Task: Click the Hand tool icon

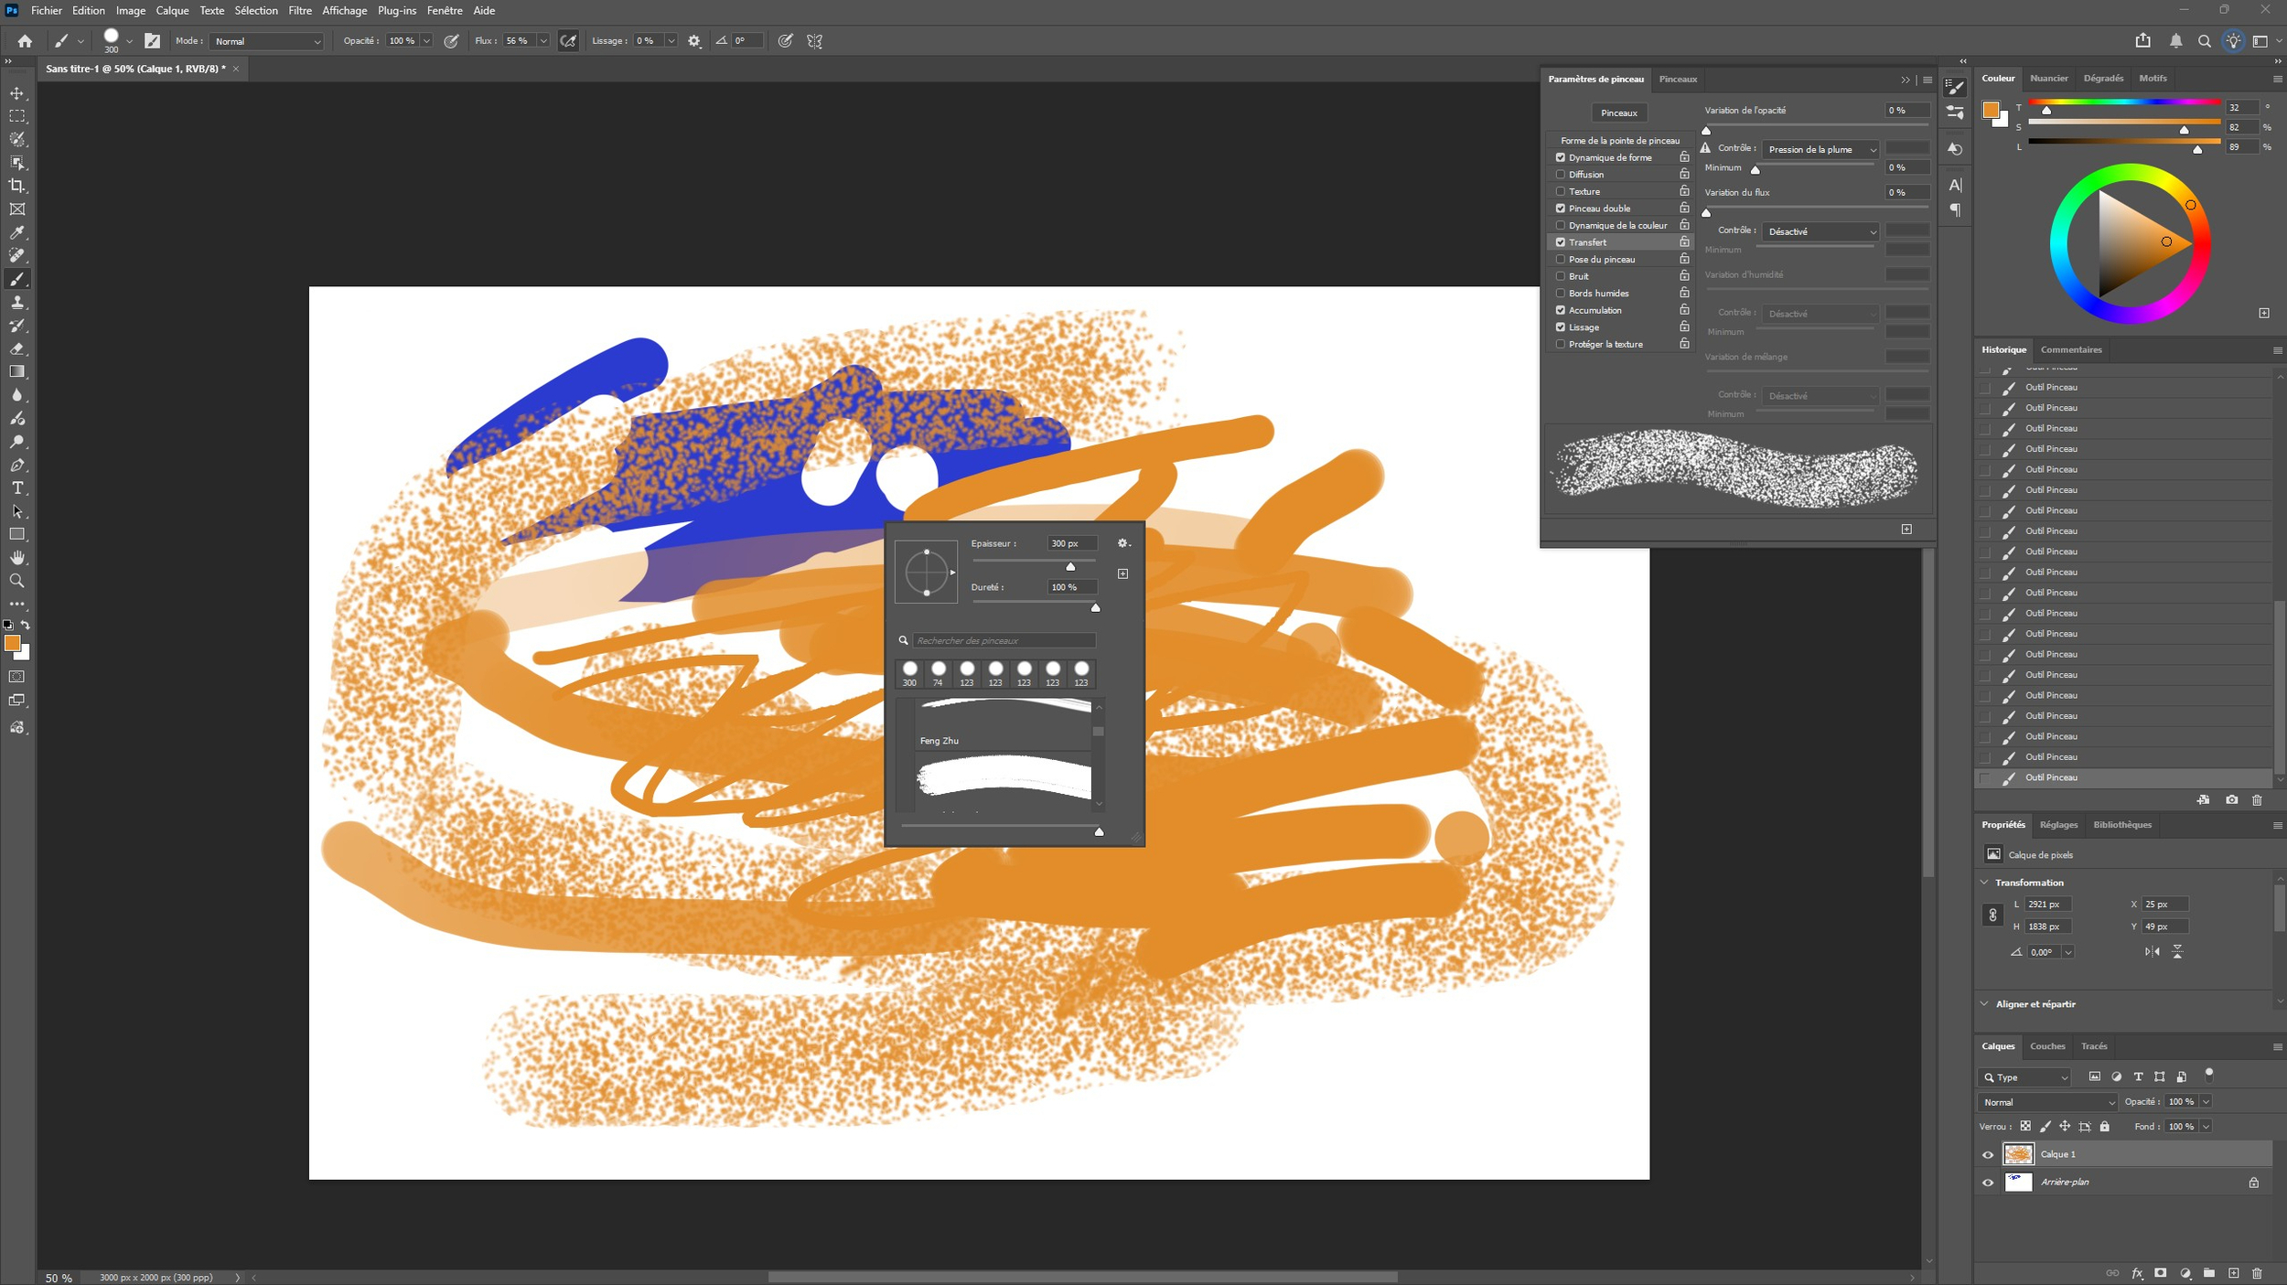Action: click(x=17, y=558)
